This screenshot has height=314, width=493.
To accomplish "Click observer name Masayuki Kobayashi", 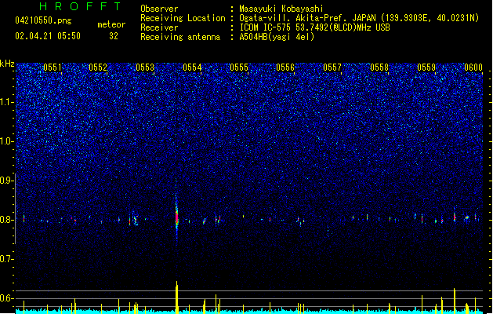I will (281, 9).
